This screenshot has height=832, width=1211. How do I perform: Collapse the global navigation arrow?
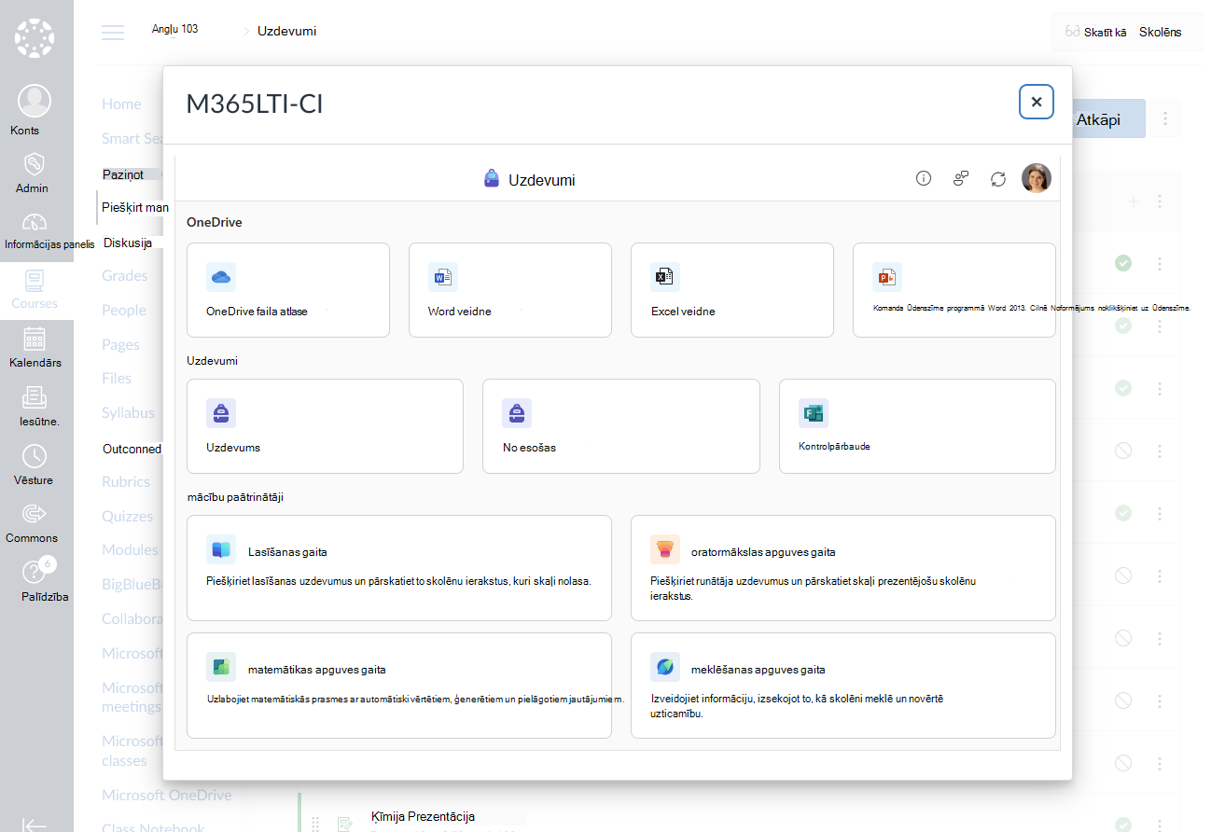(x=35, y=824)
